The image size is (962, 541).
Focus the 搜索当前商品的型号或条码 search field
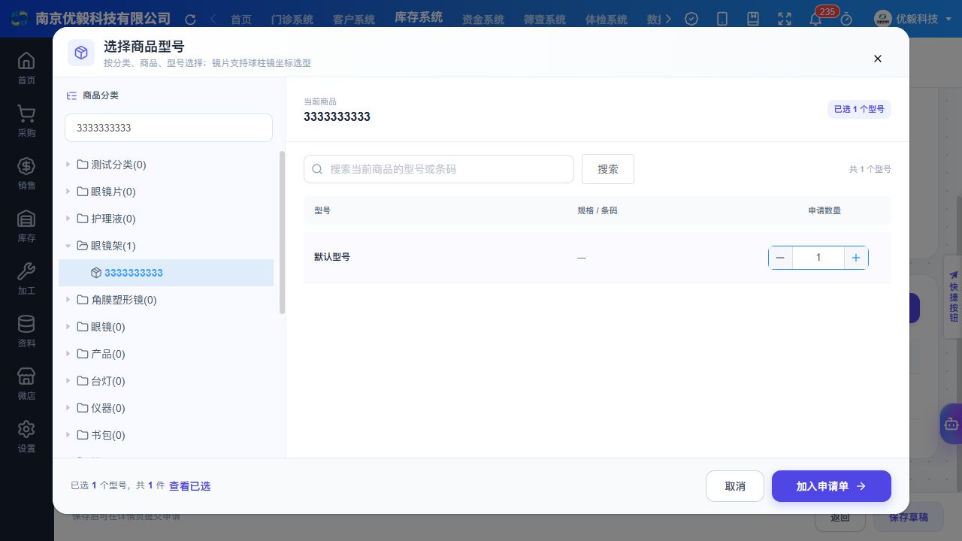point(439,169)
